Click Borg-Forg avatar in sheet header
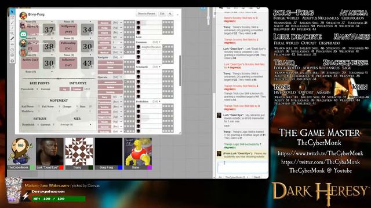 23,15
